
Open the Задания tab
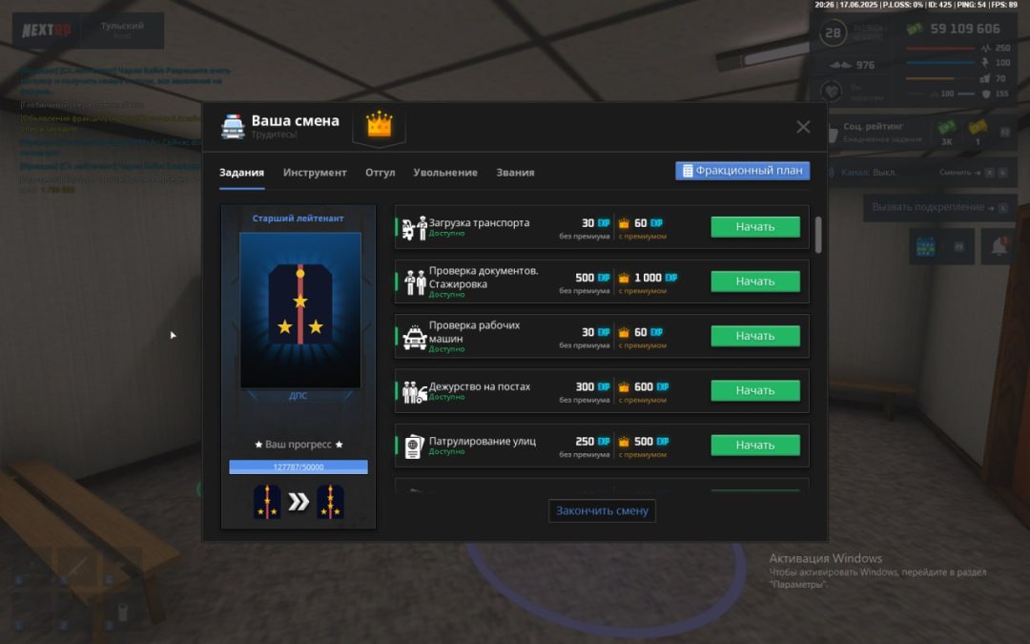[241, 172]
